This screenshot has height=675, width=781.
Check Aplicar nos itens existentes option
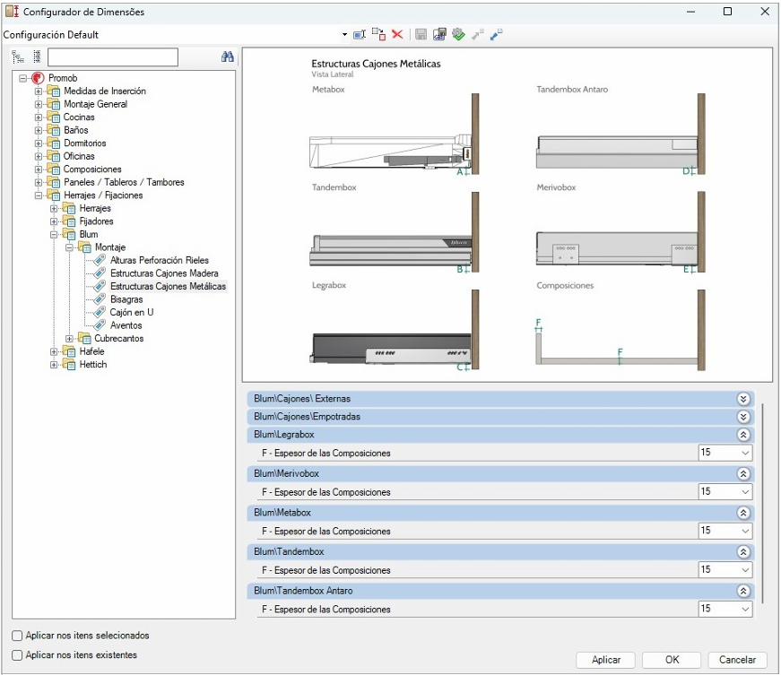pyautogui.click(x=18, y=655)
